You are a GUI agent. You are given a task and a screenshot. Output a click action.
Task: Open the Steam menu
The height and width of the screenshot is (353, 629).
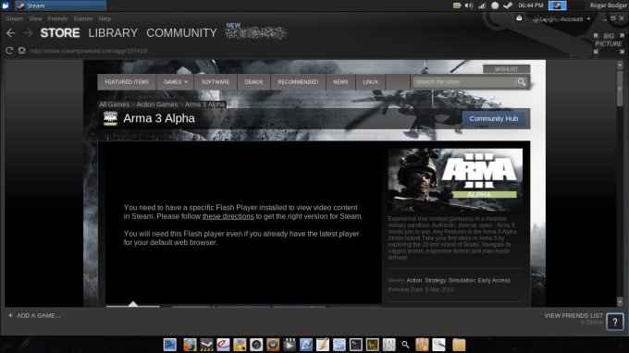click(x=14, y=18)
